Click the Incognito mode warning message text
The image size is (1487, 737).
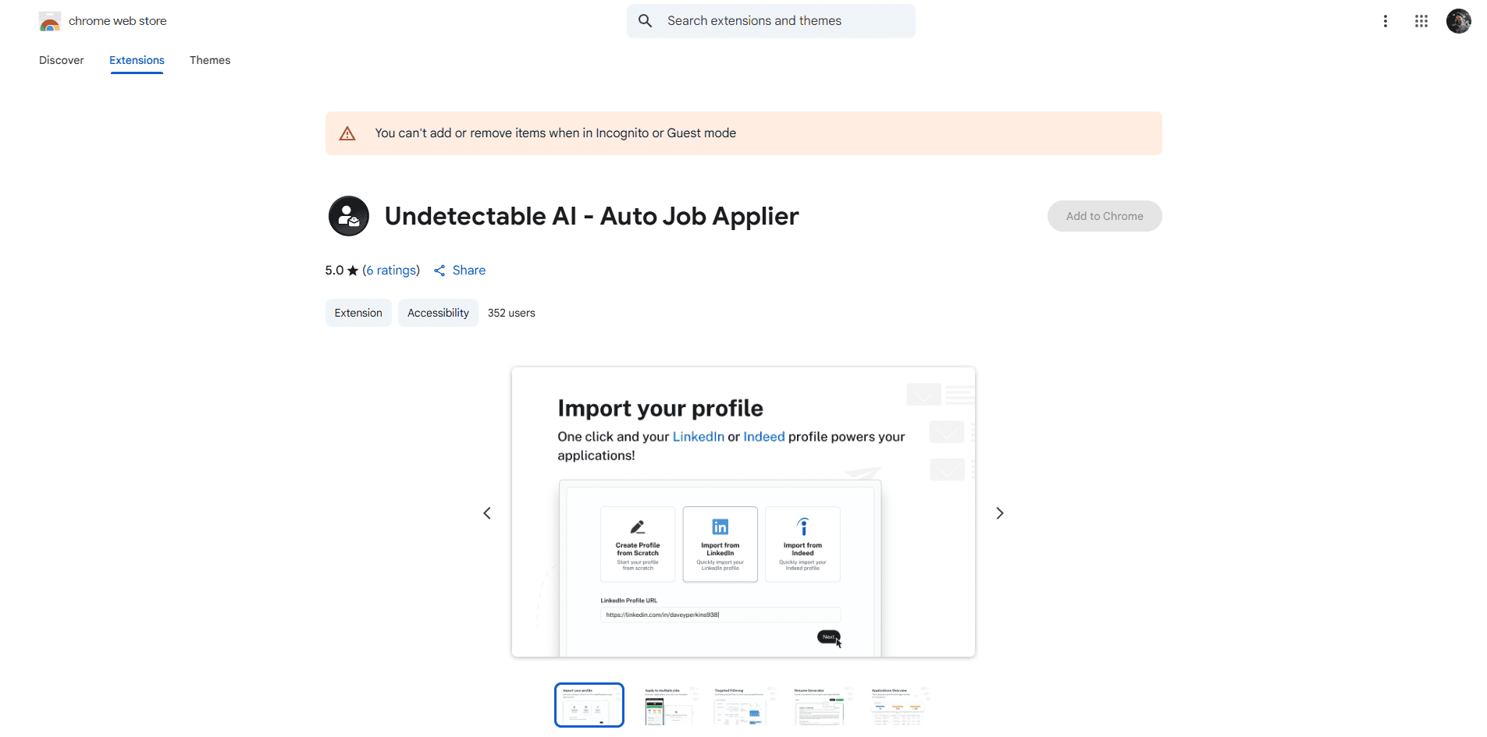[556, 133]
